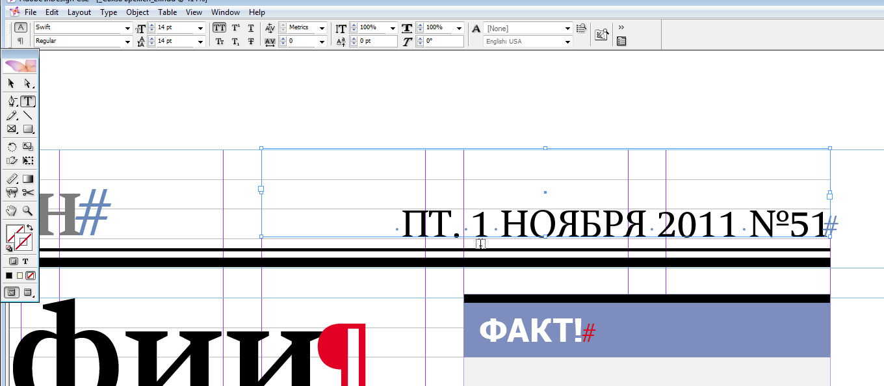Switch to Paragraph Formatting Controls

(x=21, y=41)
